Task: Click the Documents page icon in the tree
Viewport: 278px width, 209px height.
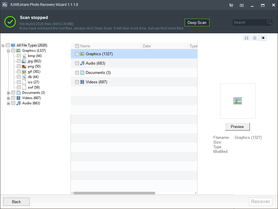Action: (x=18, y=93)
